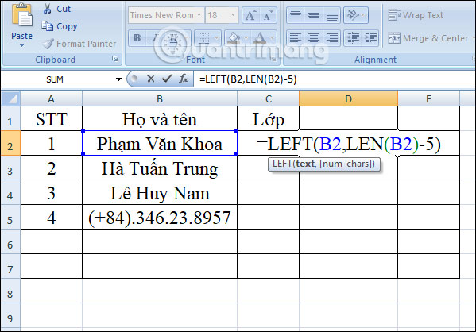Open Insert Function fx dialog

tap(184, 79)
